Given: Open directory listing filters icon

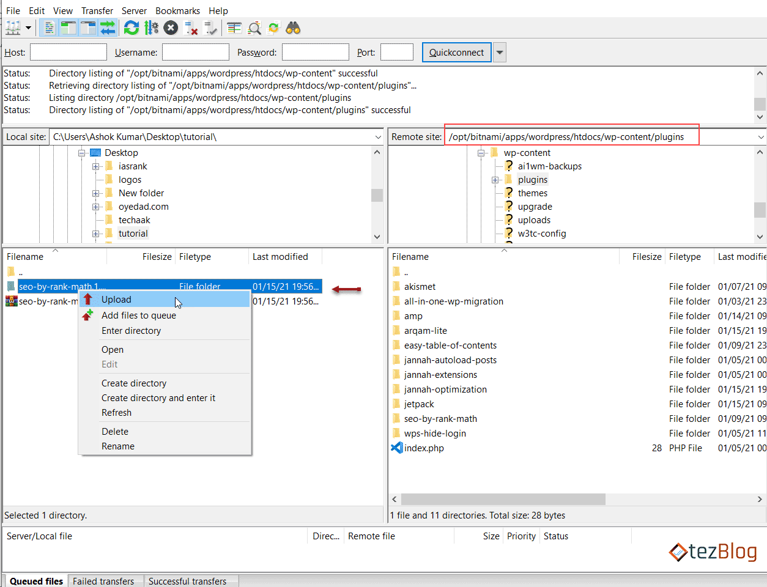Looking at the screenshot, I should pyautogui.click(x=234, y=28).
